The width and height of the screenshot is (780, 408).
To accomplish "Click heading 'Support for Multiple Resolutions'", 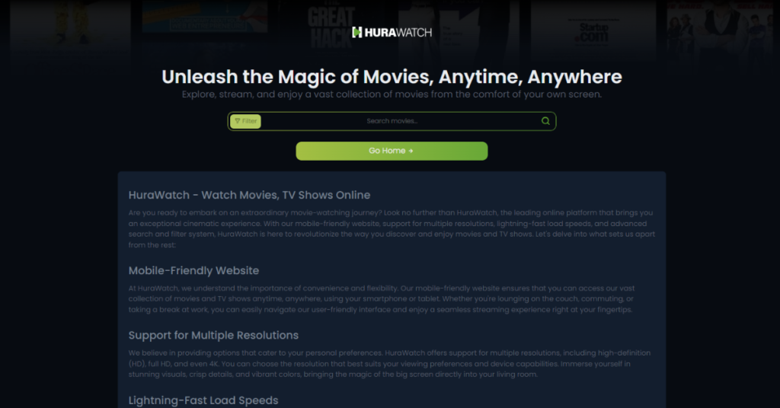I will (x=213, y=336).
